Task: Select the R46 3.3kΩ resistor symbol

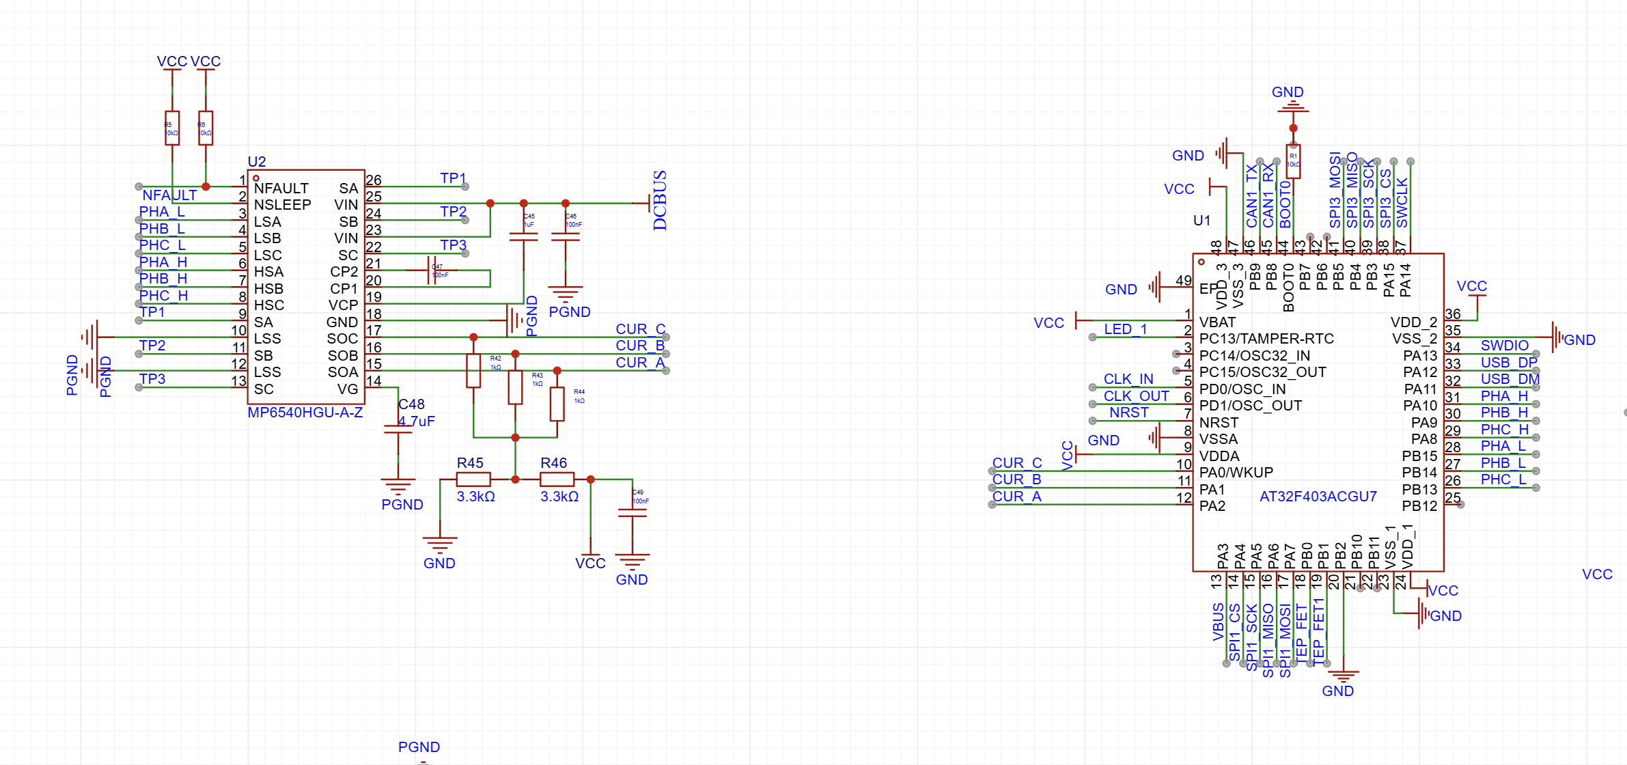Action: pyautogui.click(x=557, y=479)
